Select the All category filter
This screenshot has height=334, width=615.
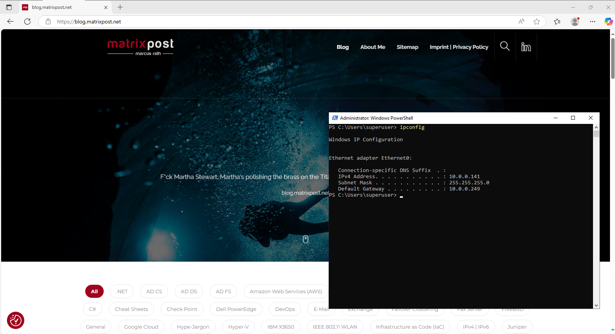[x=94, y=291]
